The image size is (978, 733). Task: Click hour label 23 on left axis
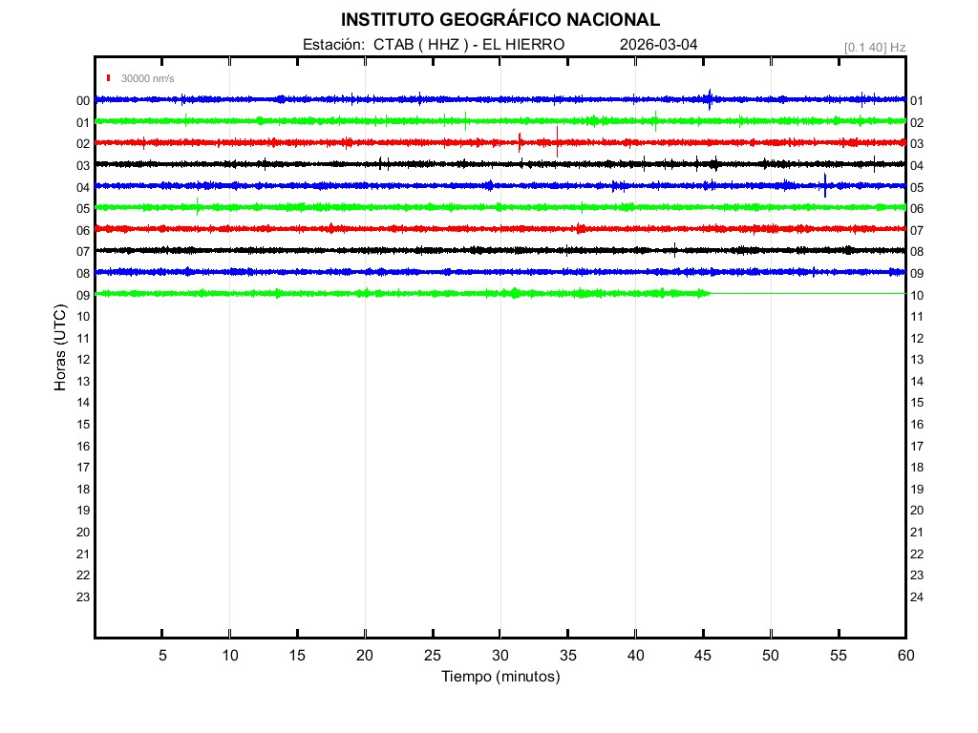click(x=83, y=597)
